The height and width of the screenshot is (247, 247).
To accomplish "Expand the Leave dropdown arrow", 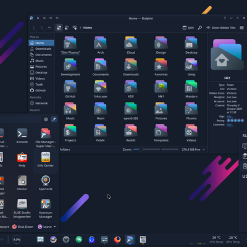I will click(54, 227).
